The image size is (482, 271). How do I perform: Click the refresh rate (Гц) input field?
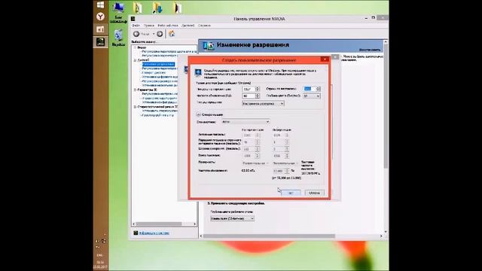click(x=249, y=96)
